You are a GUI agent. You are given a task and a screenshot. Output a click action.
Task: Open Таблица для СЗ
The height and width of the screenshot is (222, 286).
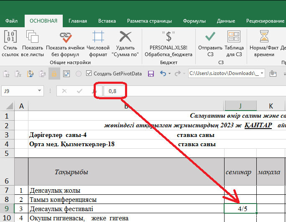(234, 44)
